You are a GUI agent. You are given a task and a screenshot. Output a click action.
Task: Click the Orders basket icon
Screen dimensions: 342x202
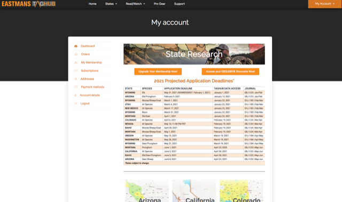click(x=76, y=54)
